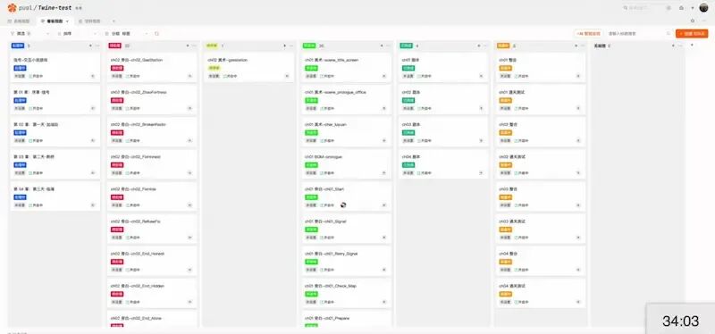Click the refresh icon right of the group-by dropdown
715x334 pixels.
click(157, 34)
